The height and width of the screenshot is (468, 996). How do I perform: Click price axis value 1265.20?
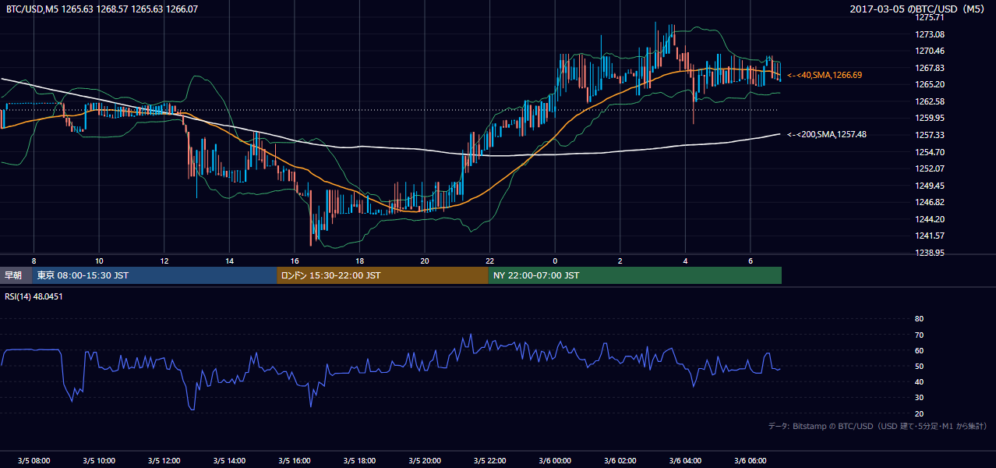tap(930, 84)
